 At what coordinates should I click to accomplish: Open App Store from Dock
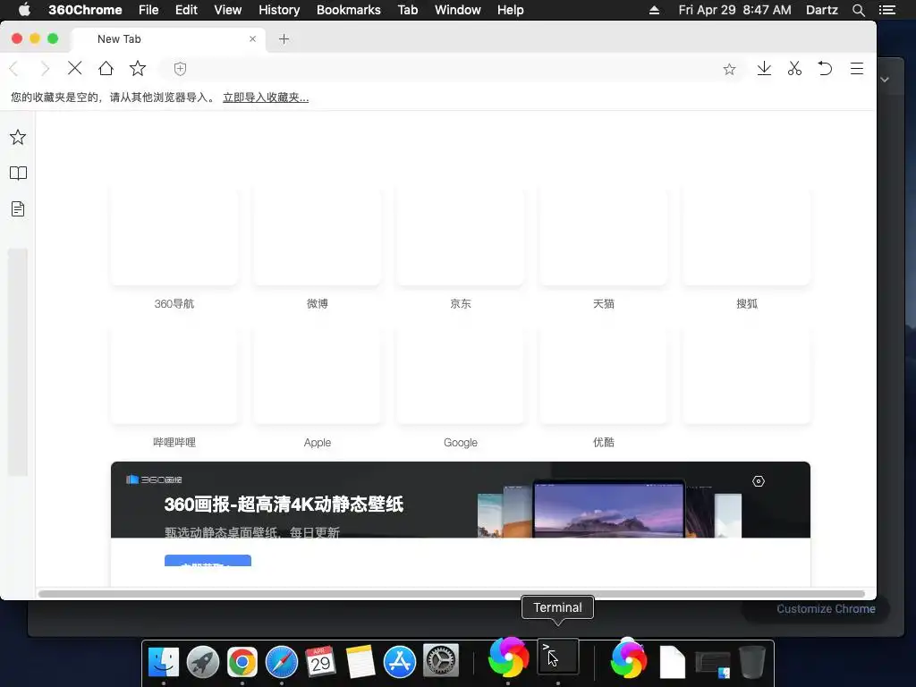(x=400, y=662)
